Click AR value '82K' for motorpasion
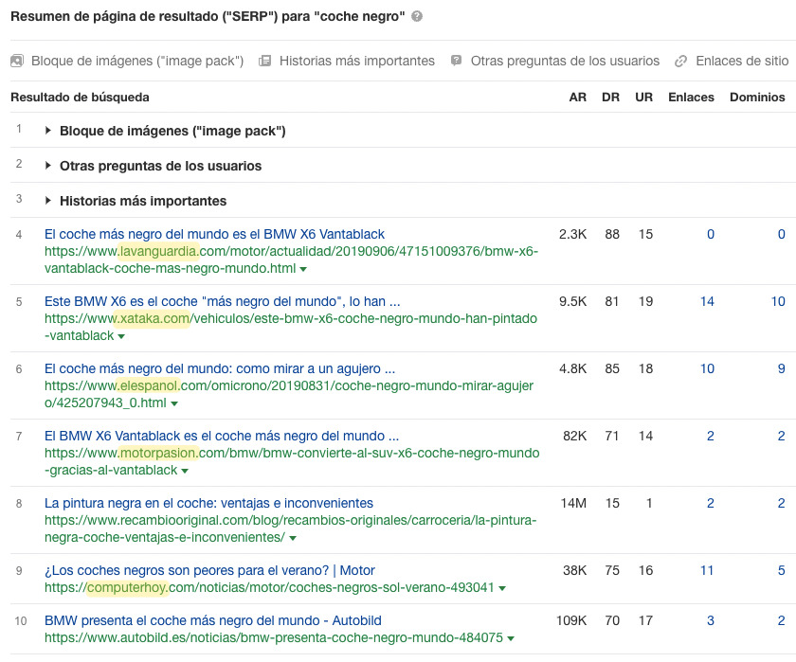796x662 pixels. [x=574, y=436]
